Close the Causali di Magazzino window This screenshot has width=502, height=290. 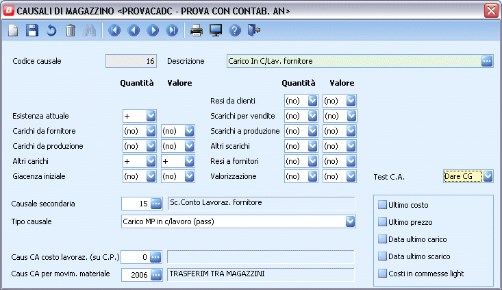[491, 10]
